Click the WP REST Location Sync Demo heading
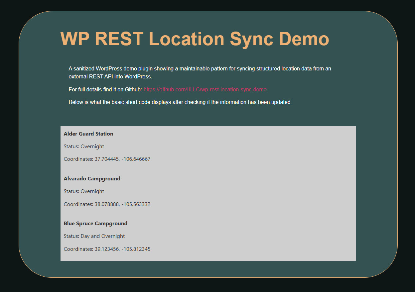The width and height of the screenshot is (415, 292). [x=195, y=39]
